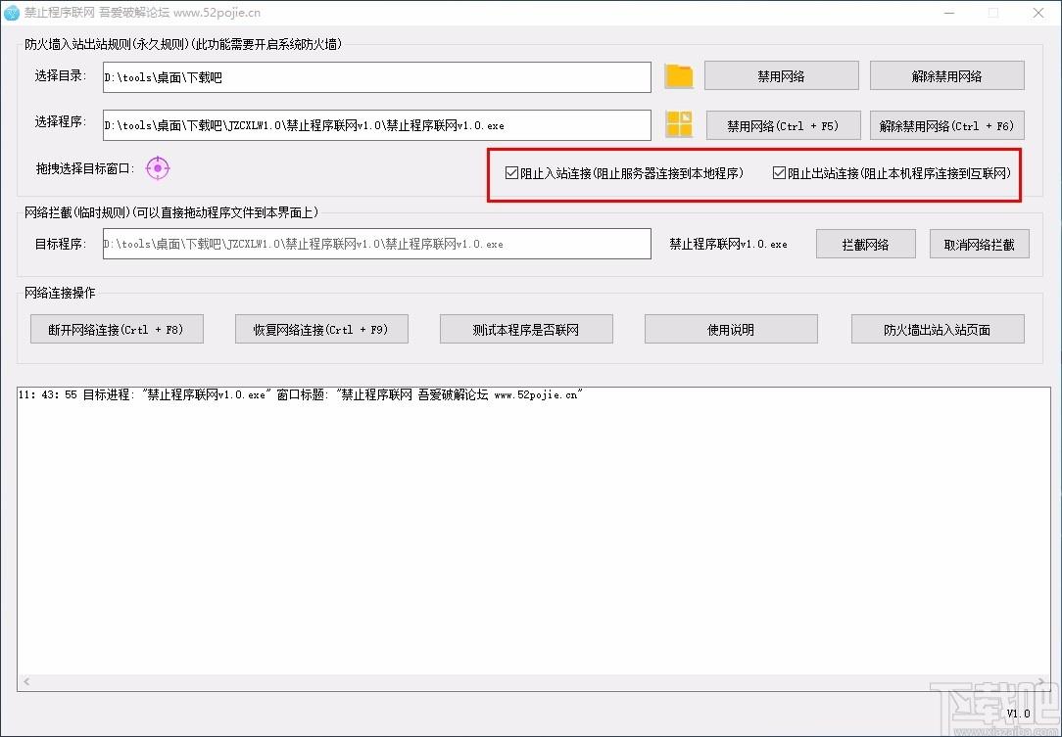The width and height of the screenshot is (1062, 737).
Task: Click the log line starting 11:43:55
Action: (x=301, y=394)
